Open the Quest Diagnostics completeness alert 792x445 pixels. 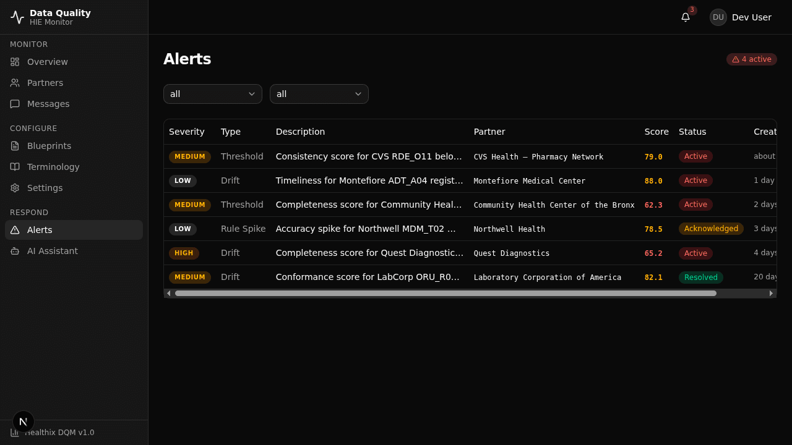tap(369, 253)
